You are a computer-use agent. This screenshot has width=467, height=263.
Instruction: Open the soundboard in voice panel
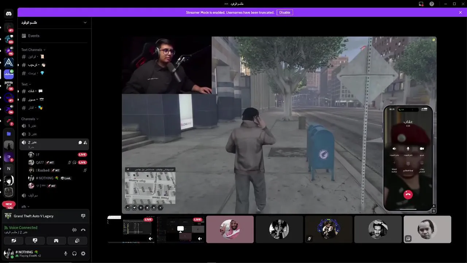[x=77, y=241]
